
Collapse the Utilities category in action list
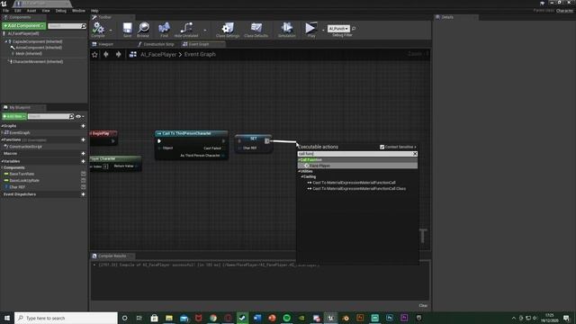point(299,171)
